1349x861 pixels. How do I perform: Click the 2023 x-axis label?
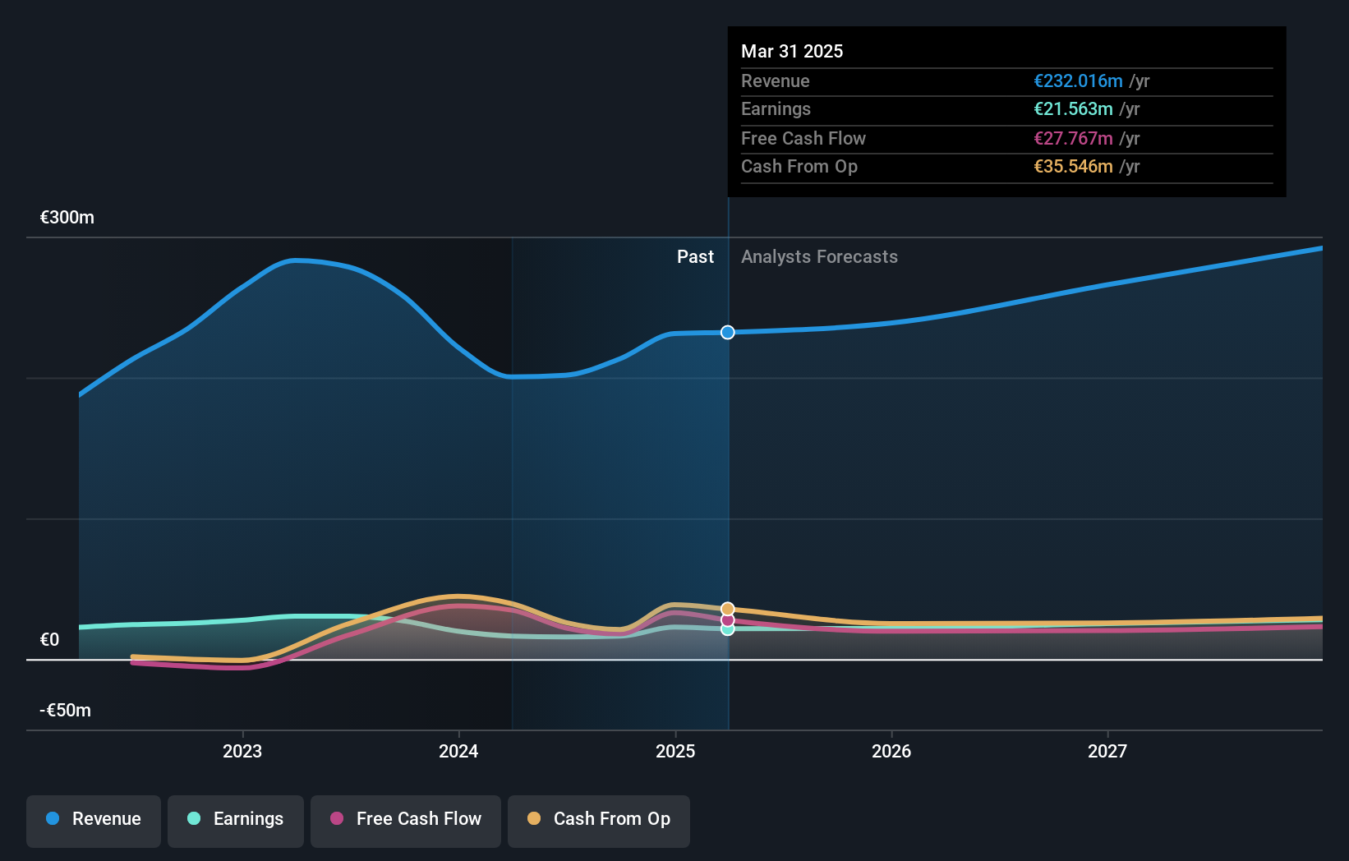click(x=242, y=751)
